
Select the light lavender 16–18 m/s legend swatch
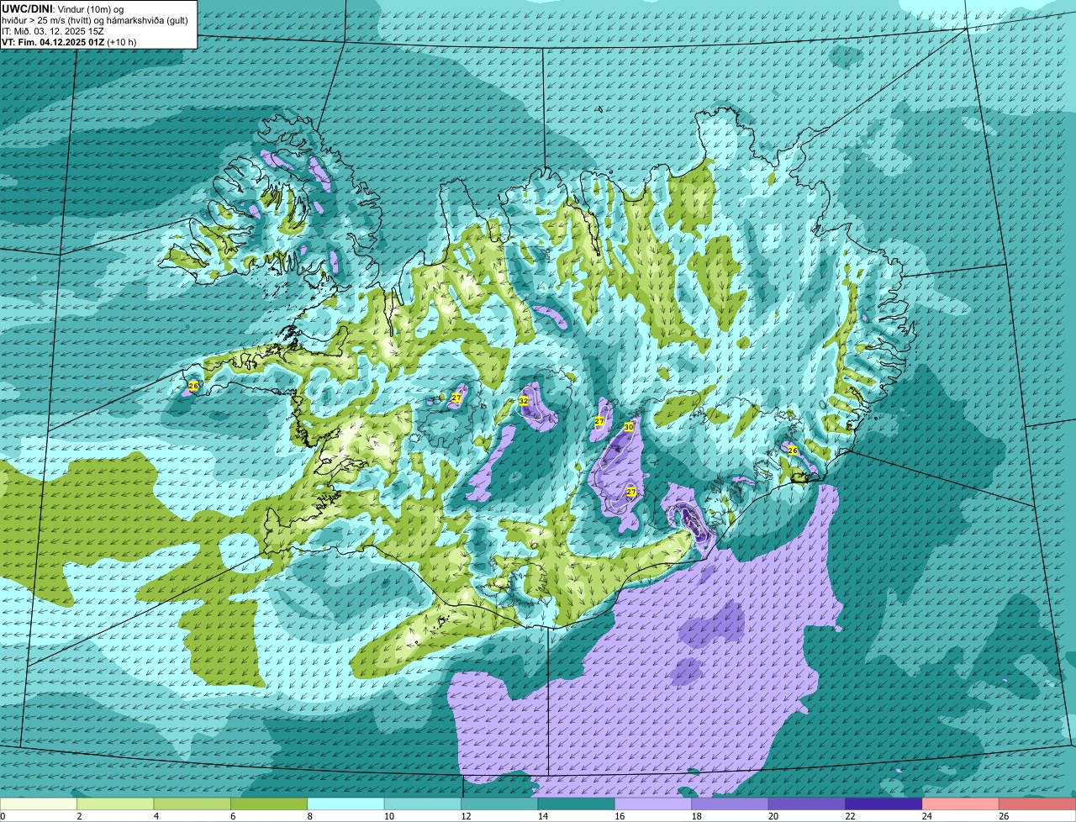pos(653,804)
